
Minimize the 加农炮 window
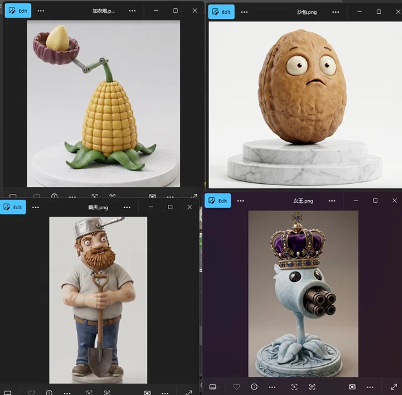[x=156, y=11]
